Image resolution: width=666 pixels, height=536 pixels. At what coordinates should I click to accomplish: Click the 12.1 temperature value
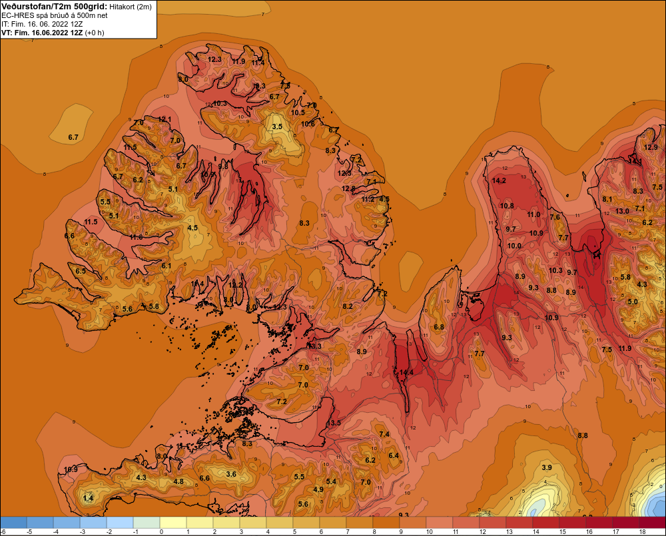coord(164,119)
